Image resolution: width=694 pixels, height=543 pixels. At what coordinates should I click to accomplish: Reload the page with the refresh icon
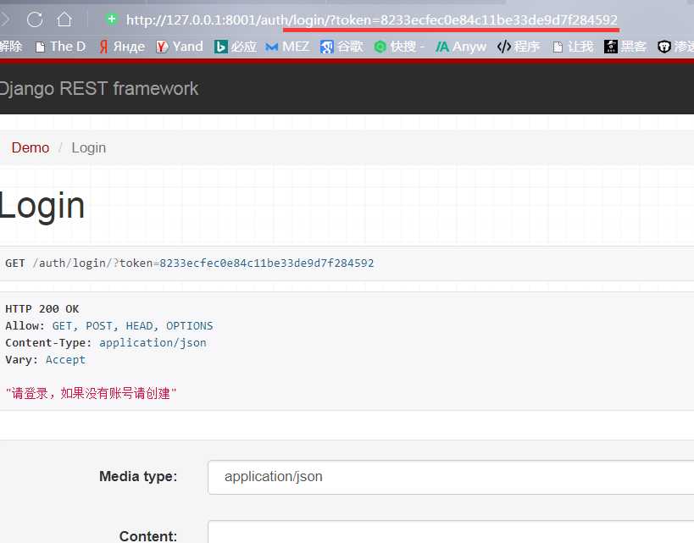point(35,19)
